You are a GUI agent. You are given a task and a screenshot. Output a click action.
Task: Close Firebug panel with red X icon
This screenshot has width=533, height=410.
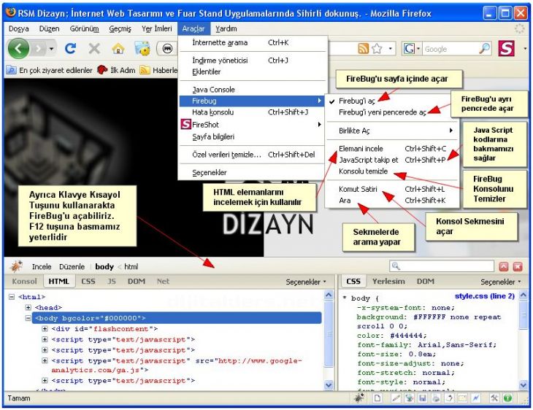pyautogui.click(x=518, y=267)
